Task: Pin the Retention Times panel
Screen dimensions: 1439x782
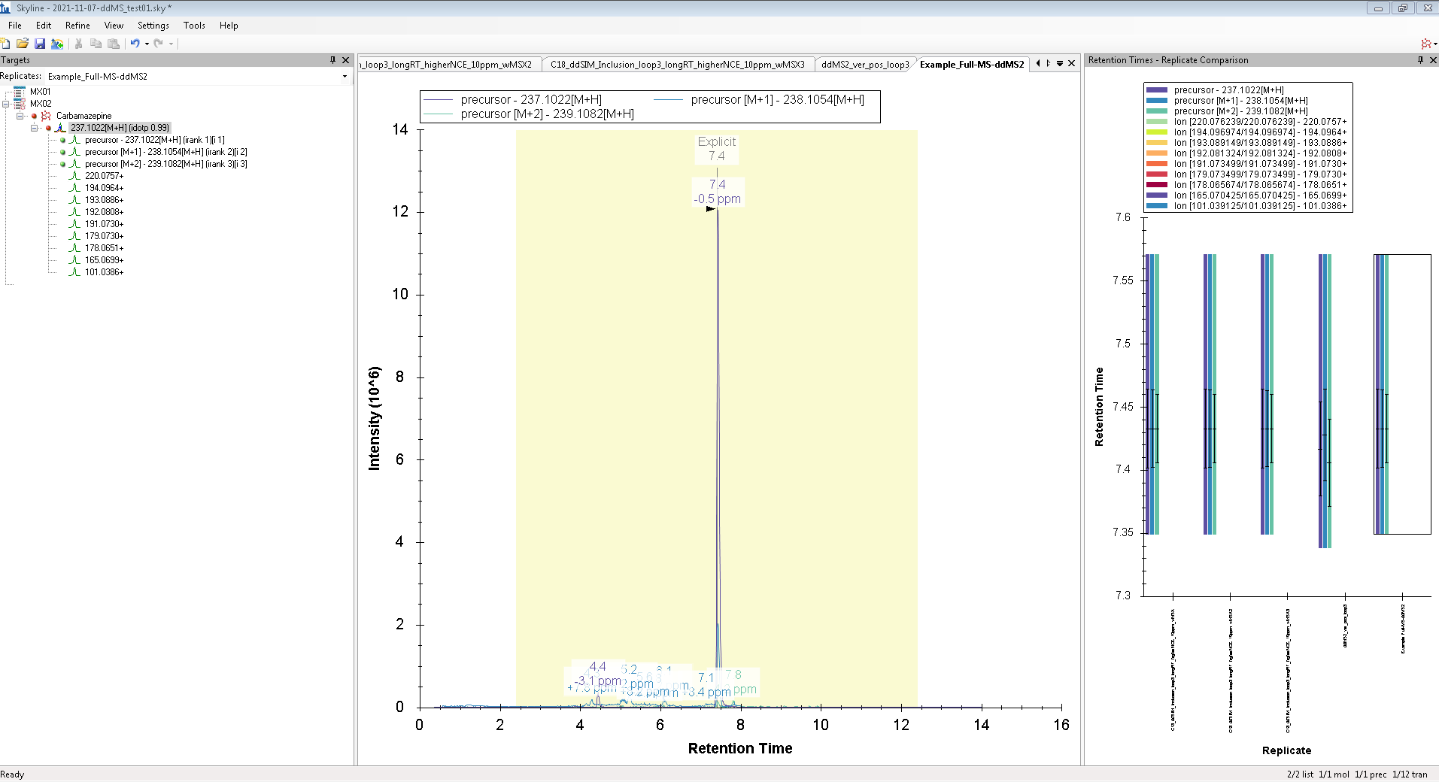Action: [x=1420, y=60]
